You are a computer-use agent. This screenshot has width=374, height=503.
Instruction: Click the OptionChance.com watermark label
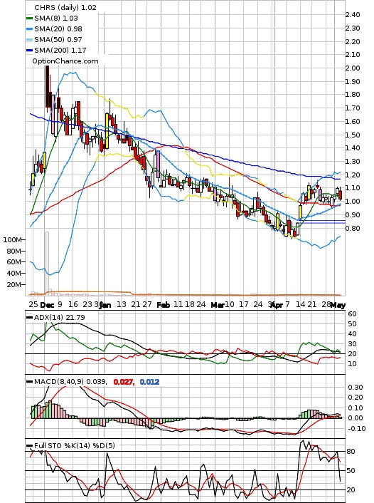pyautogui.click(x=65, y=61)
